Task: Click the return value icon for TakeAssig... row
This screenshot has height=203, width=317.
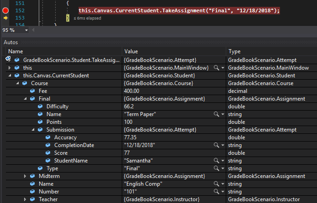Action: (8, 59)
